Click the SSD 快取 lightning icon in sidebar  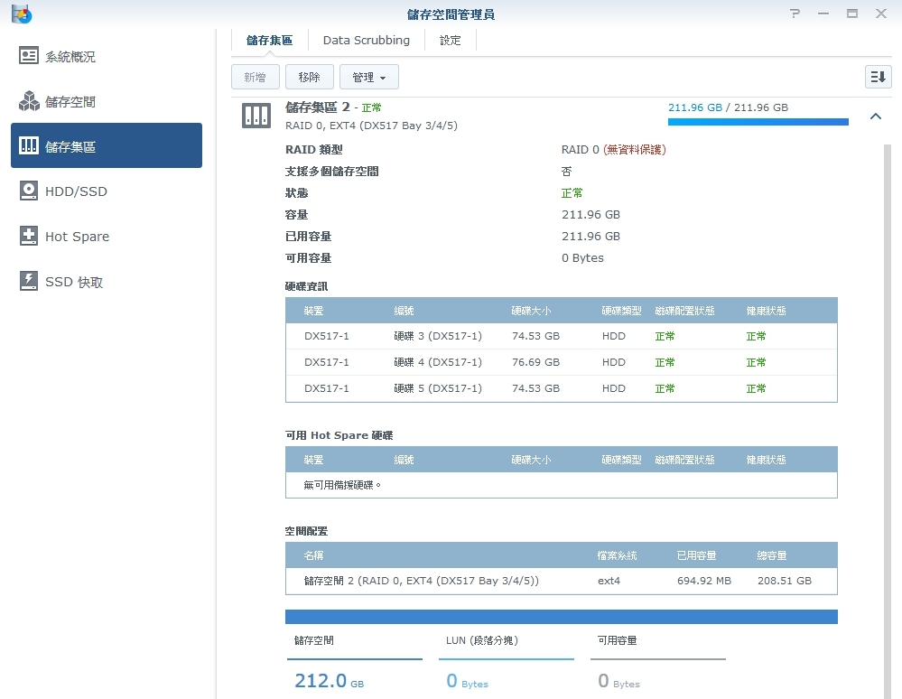[29, 282]
